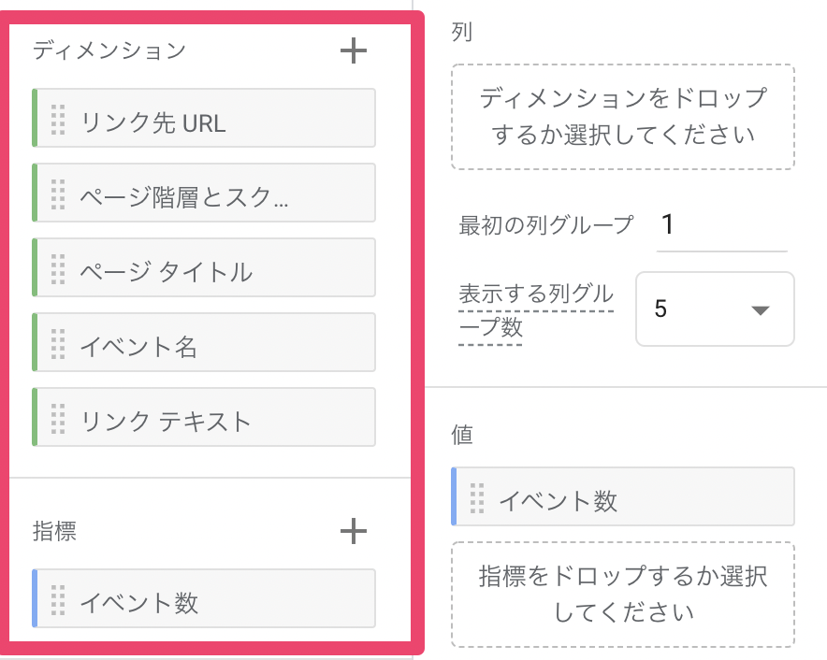This screenshot has width=827, height=660.
Task: Click the 表示する列グループ数 label
Action: (535, 310)
